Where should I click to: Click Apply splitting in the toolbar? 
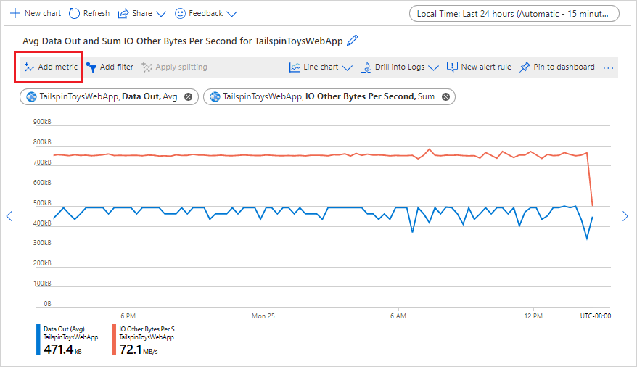[174, 67]
